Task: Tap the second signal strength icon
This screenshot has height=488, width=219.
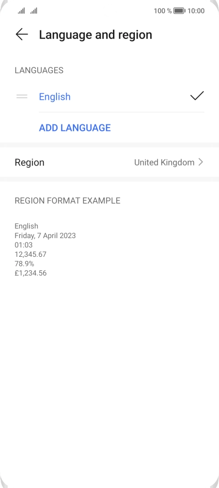Action: 34,11
